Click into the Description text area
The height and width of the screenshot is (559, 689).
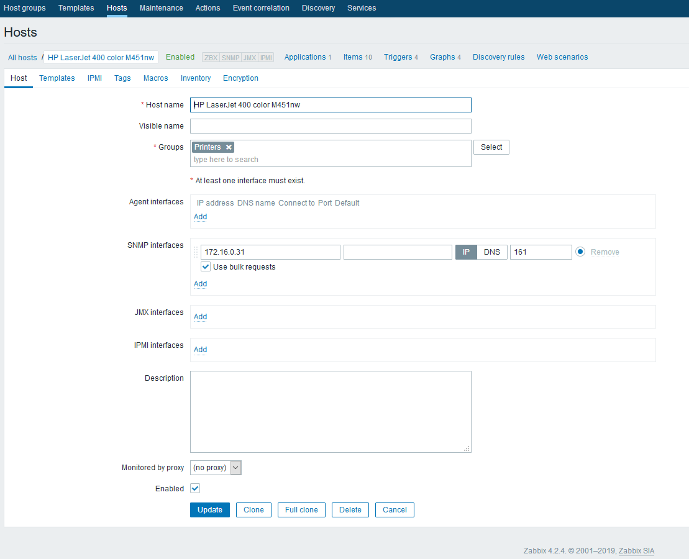click(331, 412)
